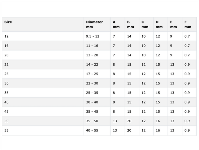Click the "14 - 22" diameter cell
Screen dimensions: 199x150
(92, 64)
